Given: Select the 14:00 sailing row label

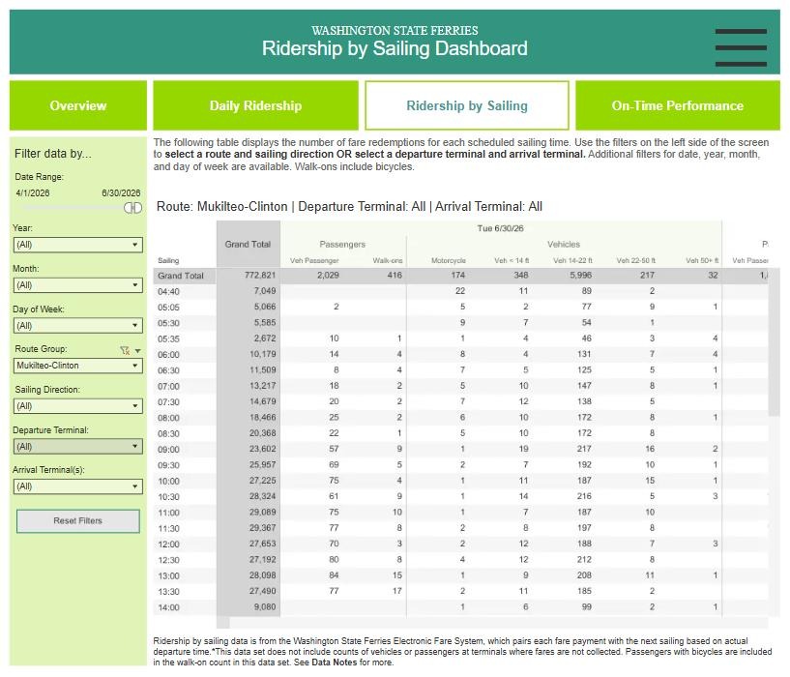Looking at the screenshot, I should [168, 607].
